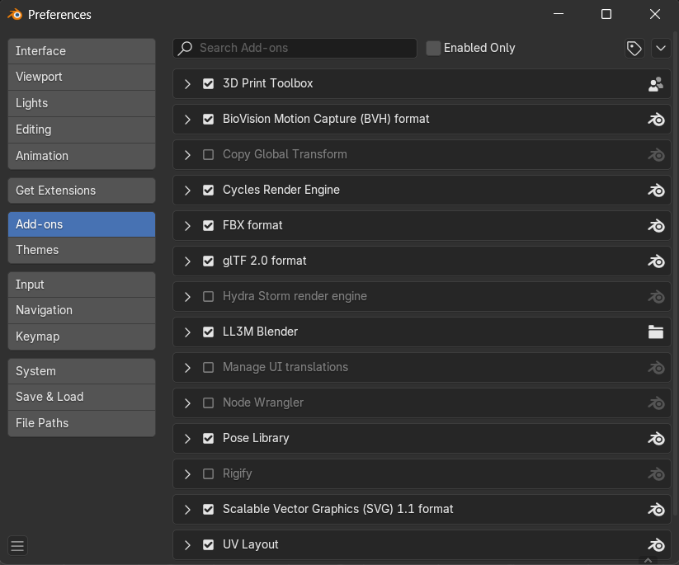Enable the Rigify add-on checkbox
This screenshot has height=565, width=679.
point(208,473)
